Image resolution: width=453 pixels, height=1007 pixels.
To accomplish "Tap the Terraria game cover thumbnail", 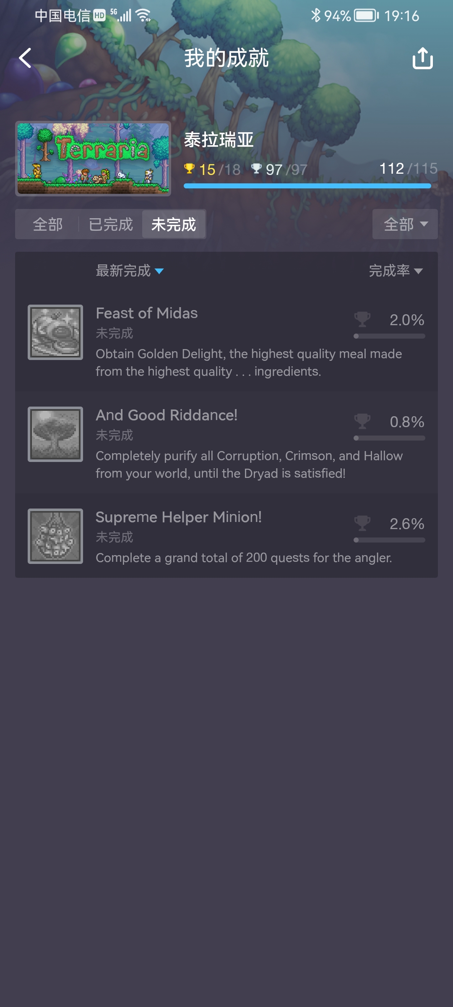I will pos(93,159).
